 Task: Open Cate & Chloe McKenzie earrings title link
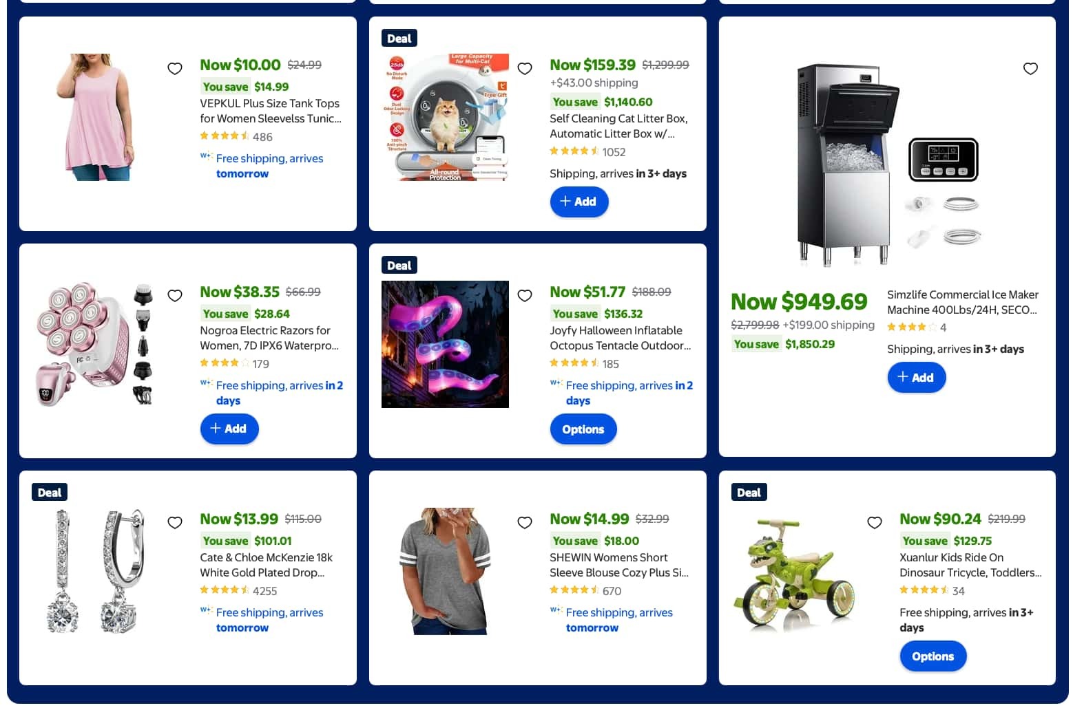(266, 565)
